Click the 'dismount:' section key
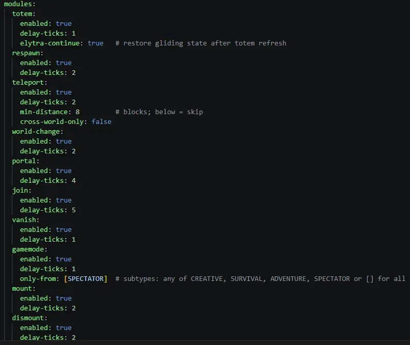Image resolution: width=410 pixels, height=345 pixels. pos(29,318)
